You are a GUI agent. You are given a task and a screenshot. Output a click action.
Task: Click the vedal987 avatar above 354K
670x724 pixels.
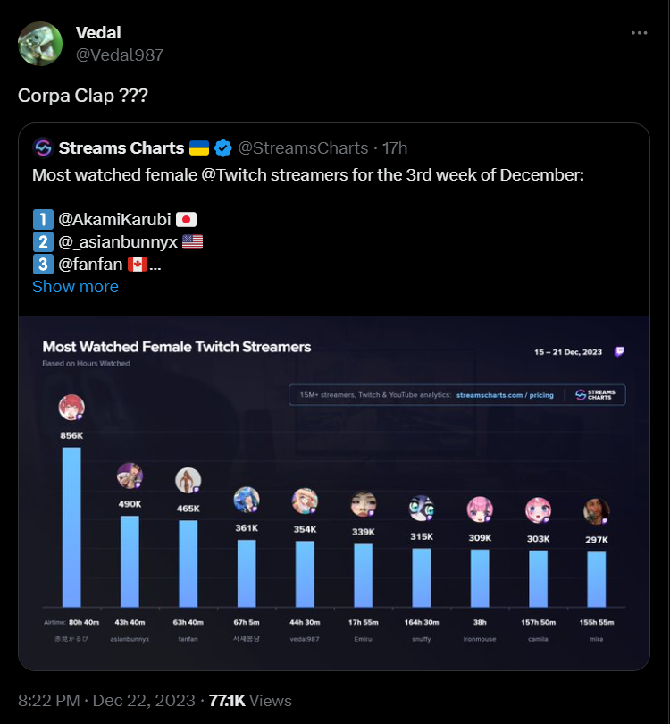coord(304,501)
